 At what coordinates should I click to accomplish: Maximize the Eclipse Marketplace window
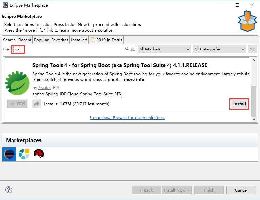237,5
